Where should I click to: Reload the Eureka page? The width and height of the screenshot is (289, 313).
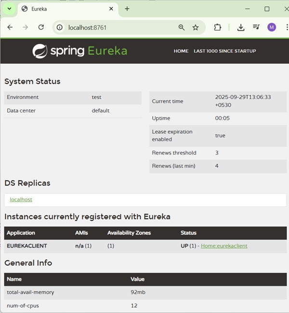tap(41, 27)
